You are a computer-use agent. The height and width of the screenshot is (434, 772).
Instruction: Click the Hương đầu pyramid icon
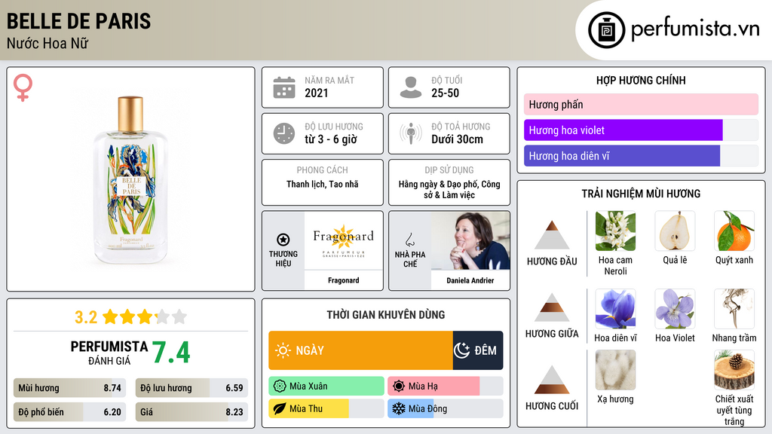pos(552,235)
